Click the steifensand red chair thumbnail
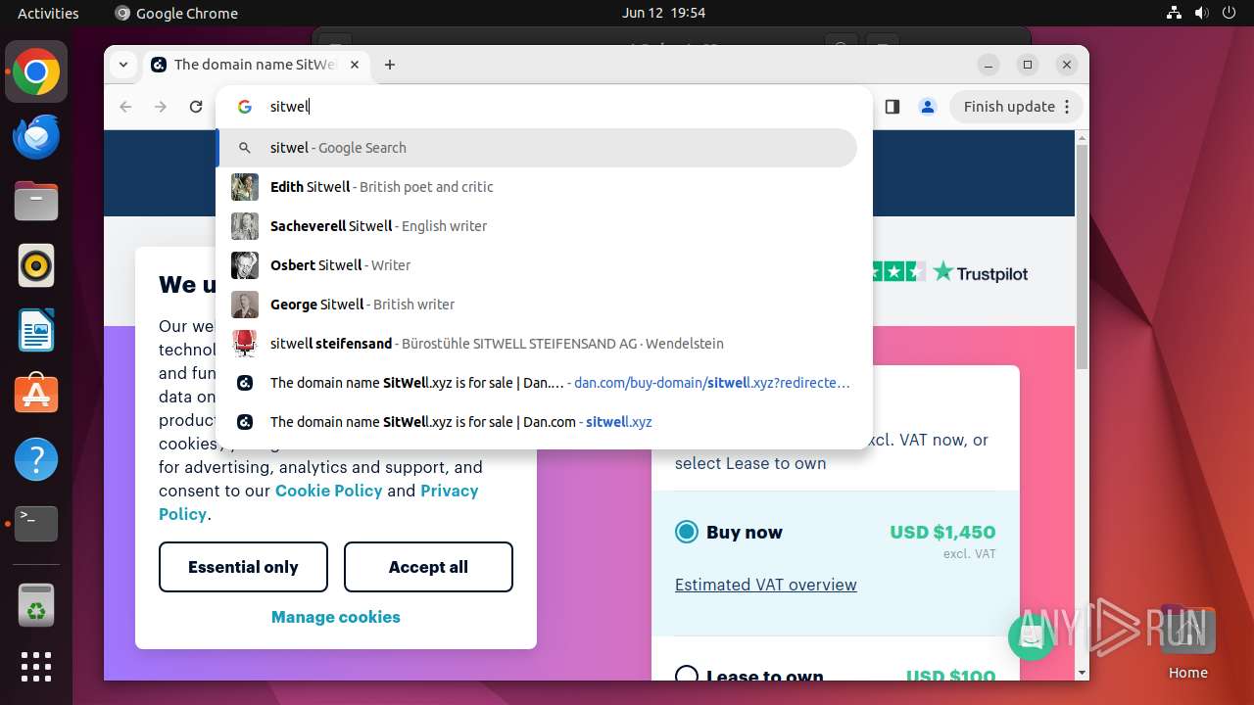 click(245, 344)
